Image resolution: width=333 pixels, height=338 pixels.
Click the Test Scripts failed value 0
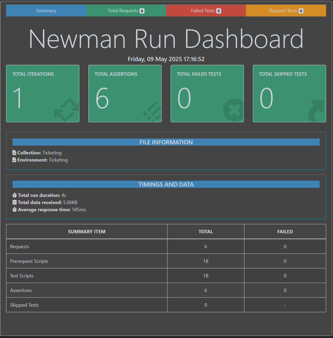tap(285, 276)
